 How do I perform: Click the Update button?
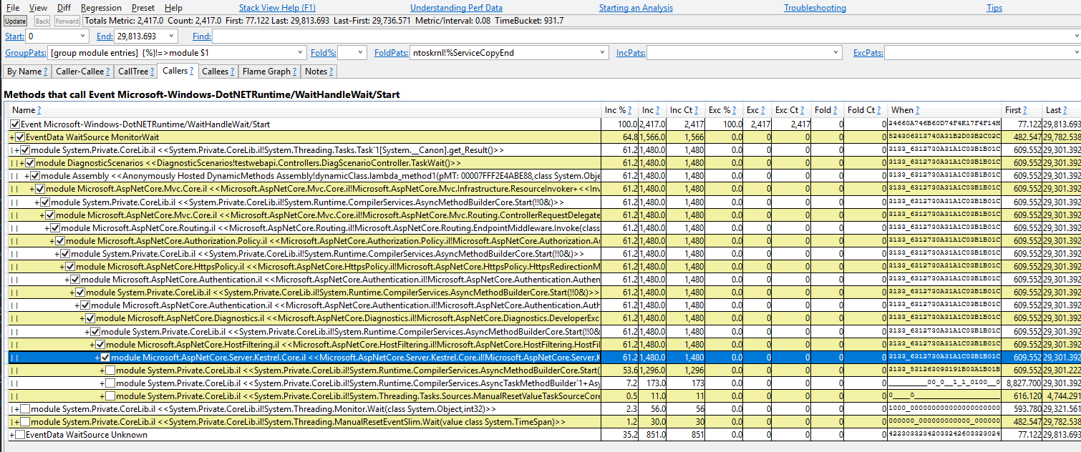point(15,21)
